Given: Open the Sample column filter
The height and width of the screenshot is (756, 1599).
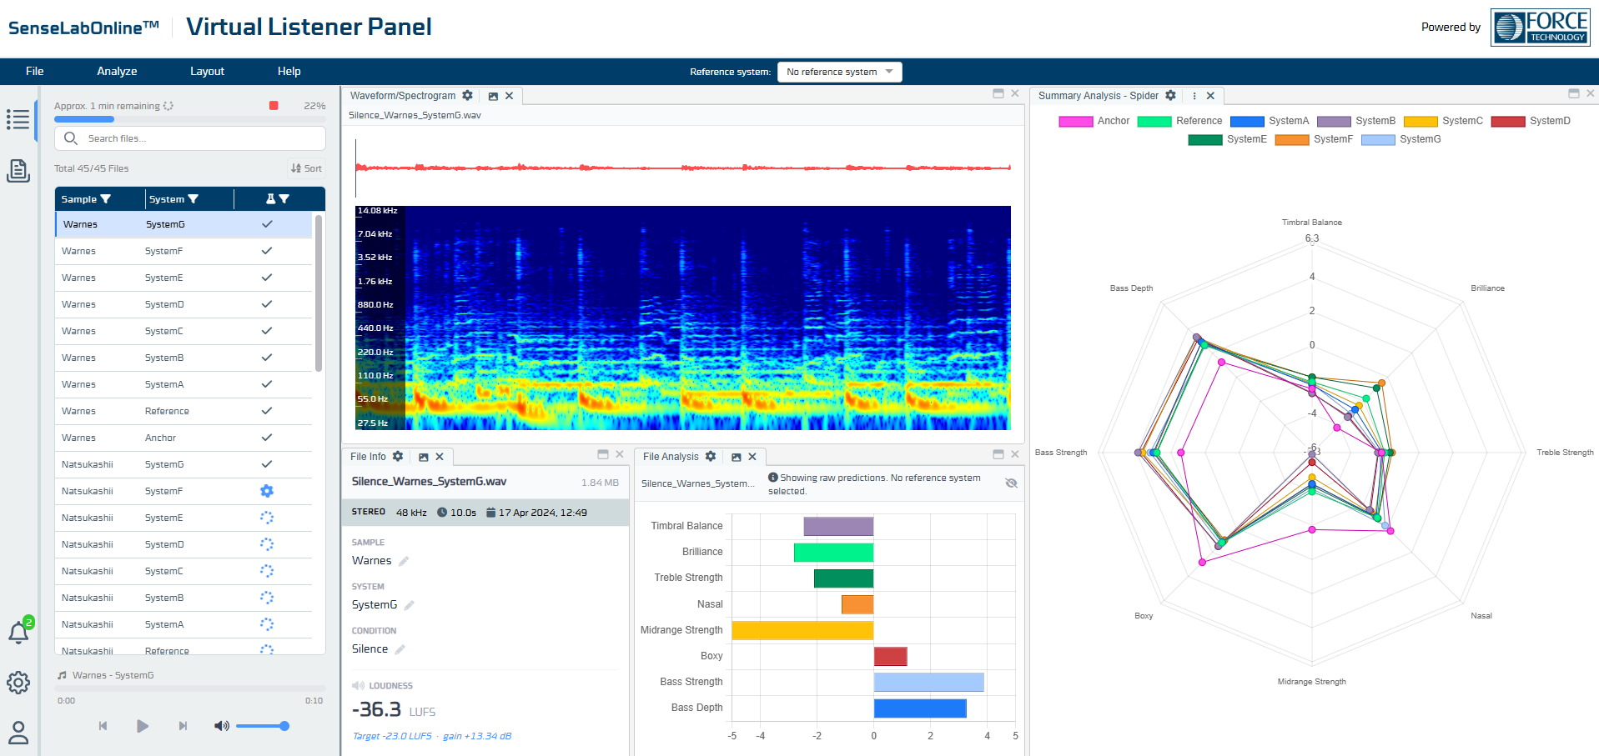Looking at the screenshot, I should point(106,199).
